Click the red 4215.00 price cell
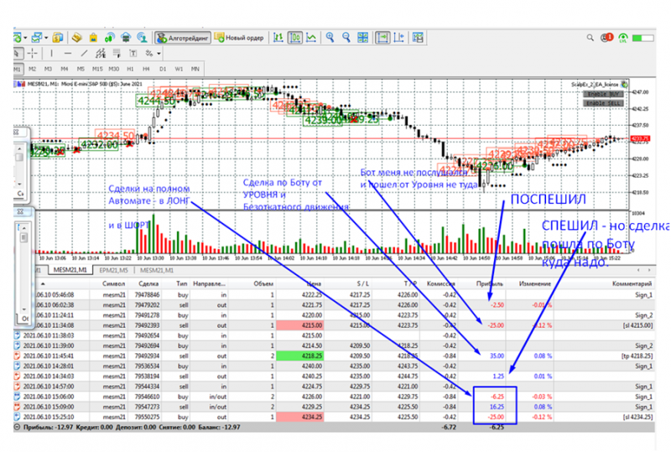This screenshot has width=671, height=452. [300, 325]
